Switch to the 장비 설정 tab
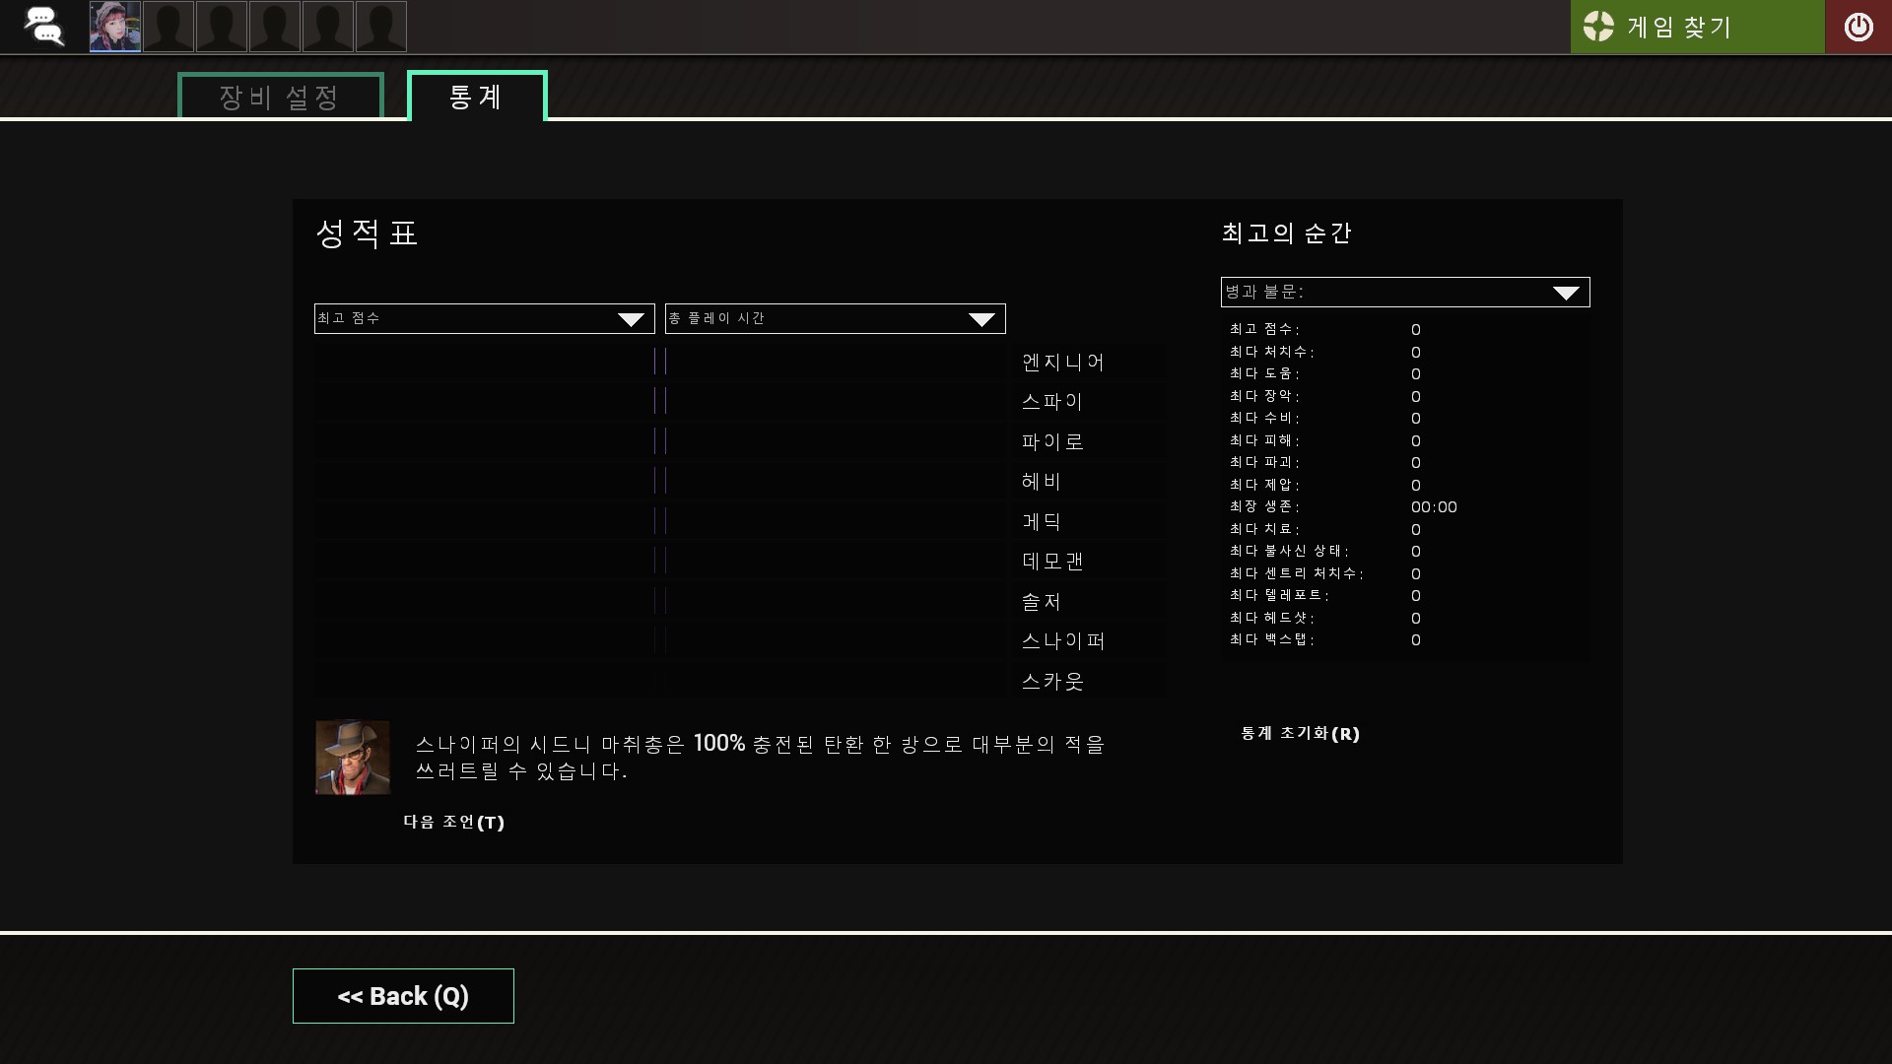Viewport: 1892px width, 1064px height. (280, 97)
